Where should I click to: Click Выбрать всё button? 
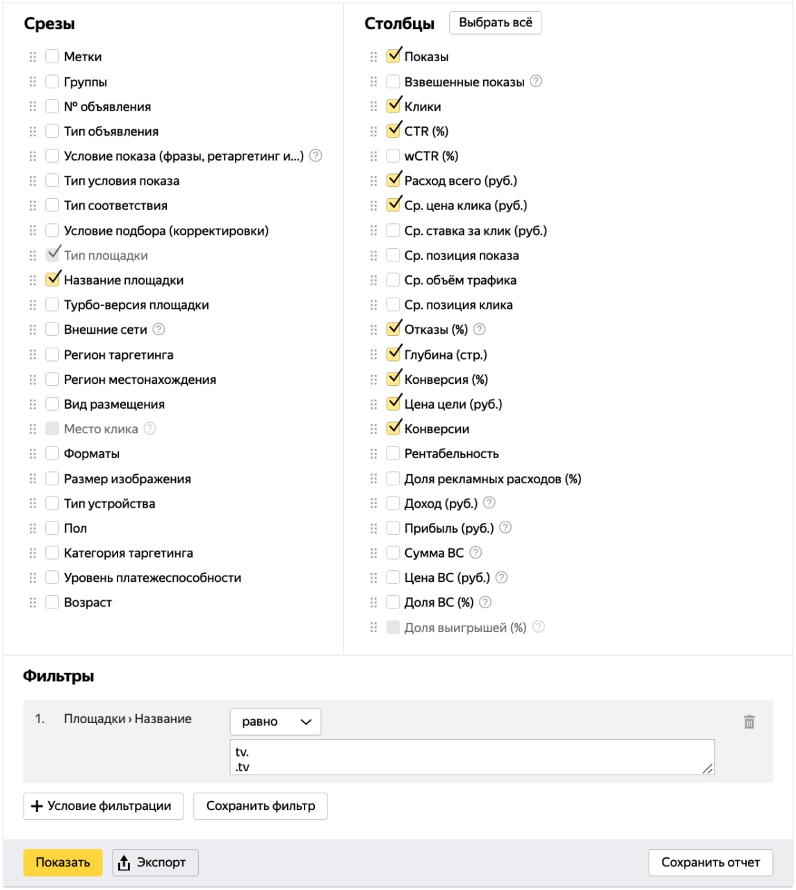tap(495, 23)
